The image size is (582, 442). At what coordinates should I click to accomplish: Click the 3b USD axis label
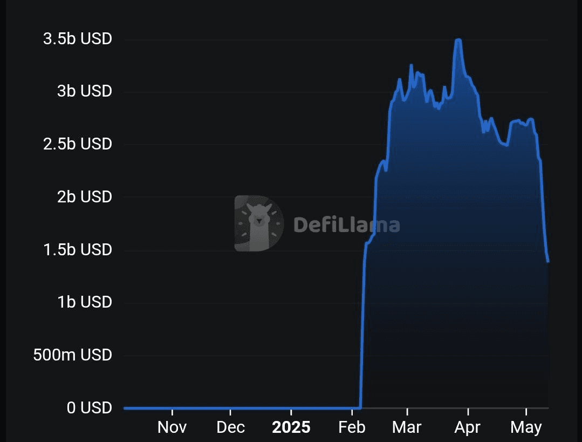[x=85, y=91]
